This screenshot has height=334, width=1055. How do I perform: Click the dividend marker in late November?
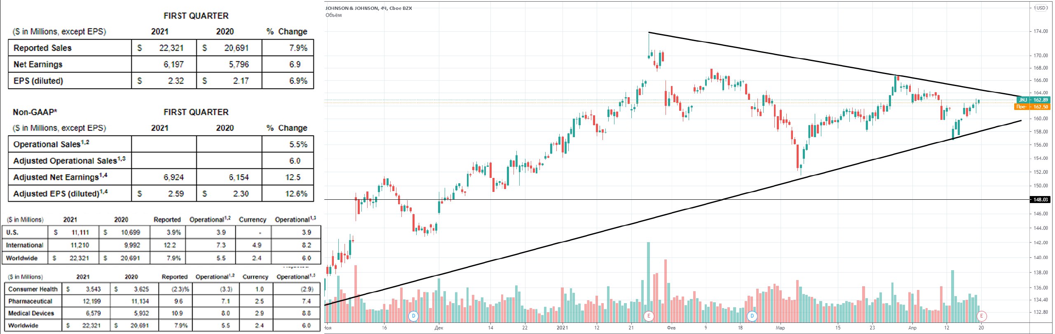tap(413, 316)
